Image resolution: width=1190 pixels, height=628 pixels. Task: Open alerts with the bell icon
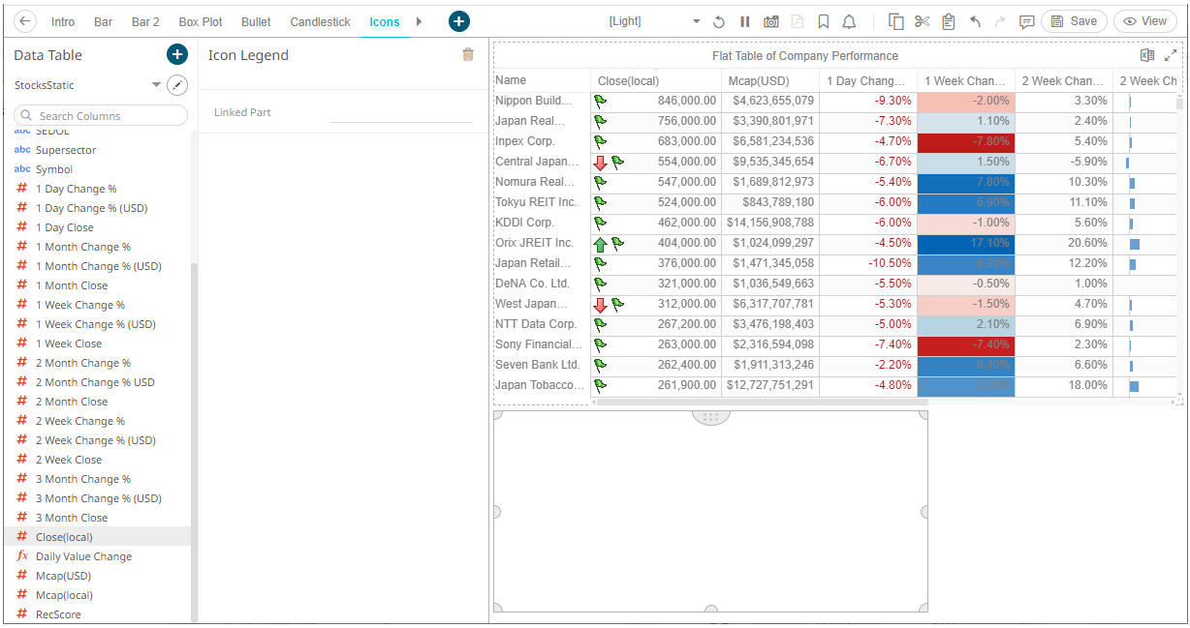[x=849, y=21]
